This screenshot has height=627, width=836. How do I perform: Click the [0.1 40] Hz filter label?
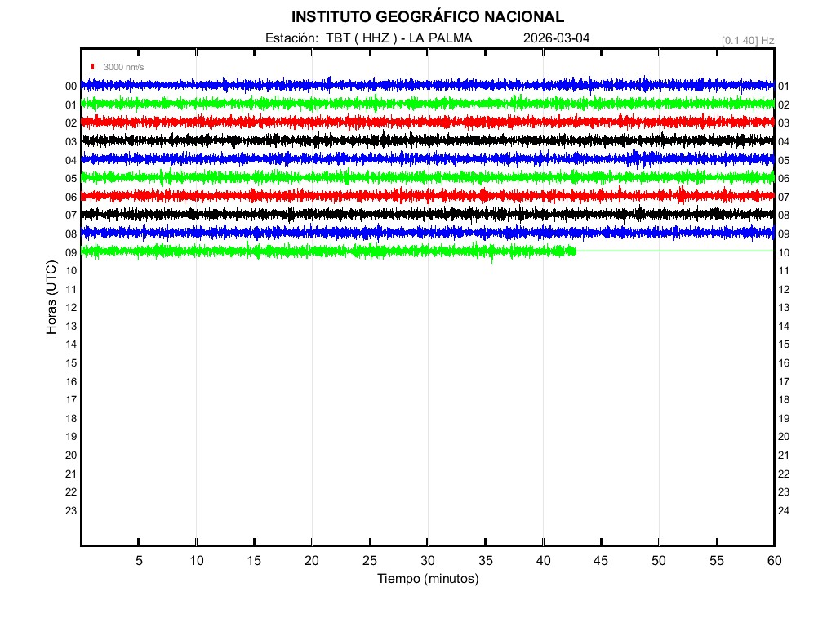747,40
